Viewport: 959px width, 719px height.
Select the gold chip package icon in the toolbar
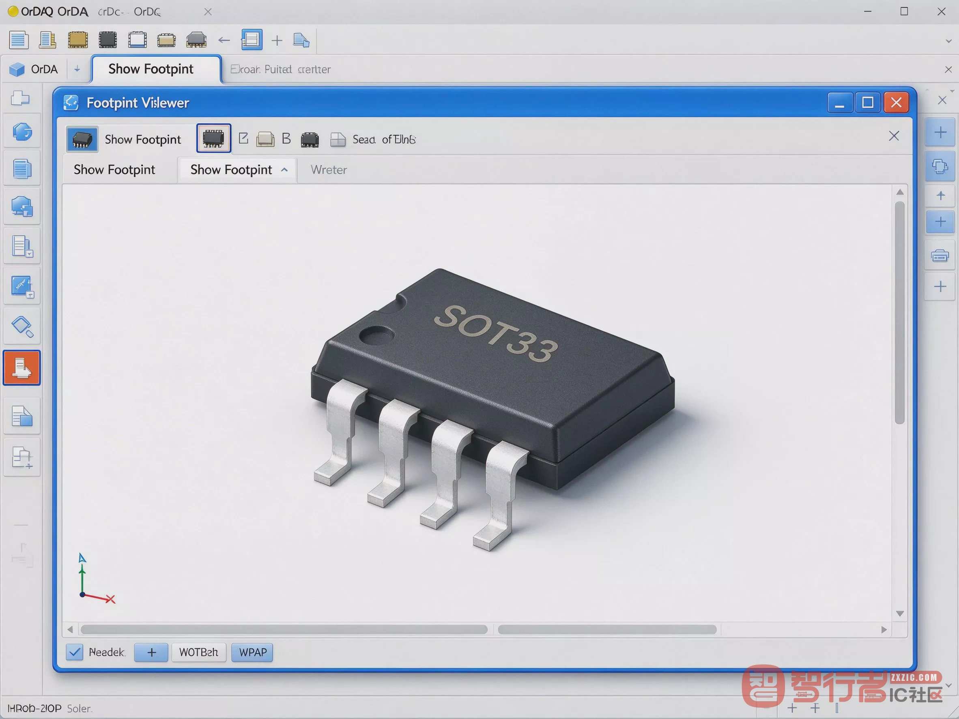pos(78,40)
